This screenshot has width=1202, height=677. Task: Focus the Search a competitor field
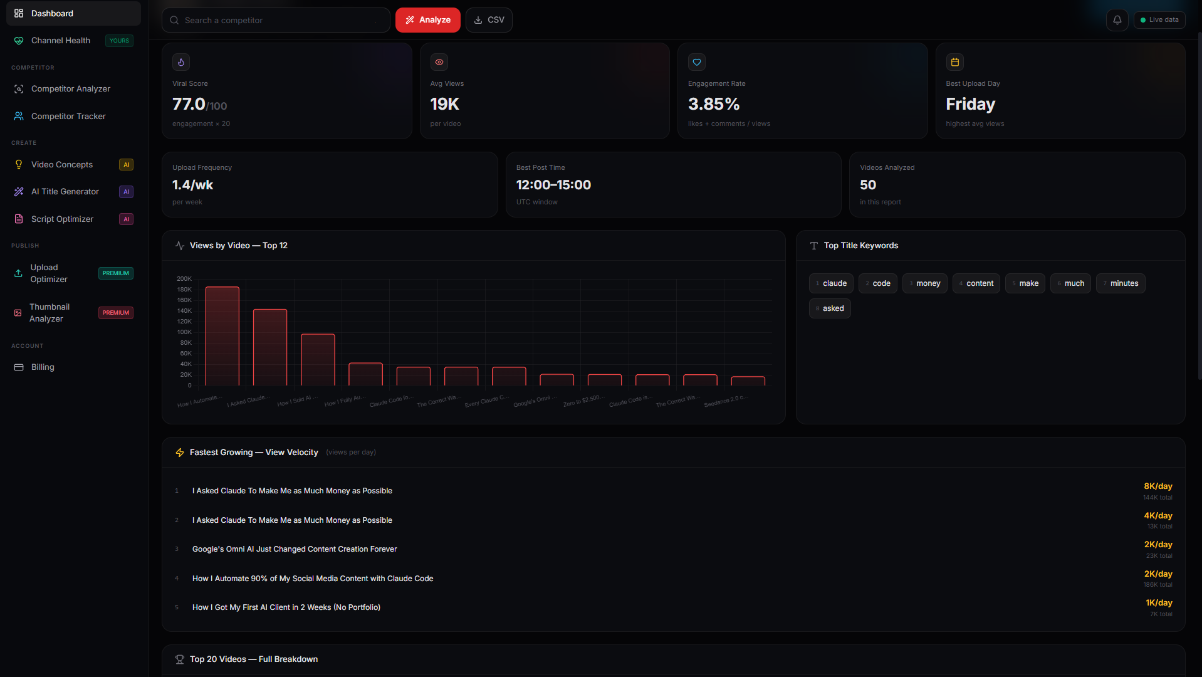coord(276,20)
